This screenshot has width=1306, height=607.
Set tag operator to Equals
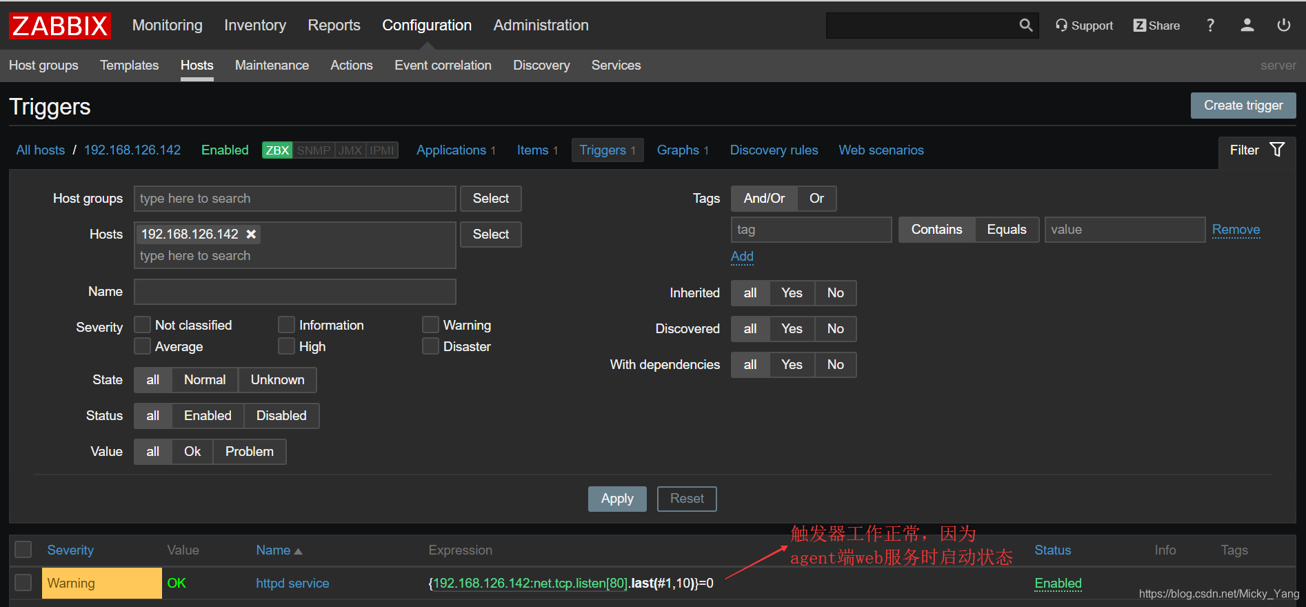click(1007, 230)
